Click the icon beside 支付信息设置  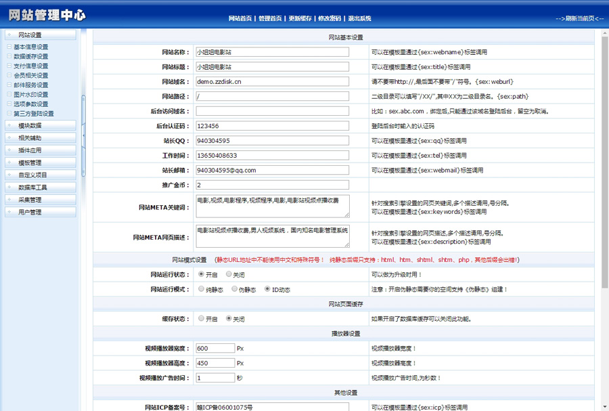9,66
